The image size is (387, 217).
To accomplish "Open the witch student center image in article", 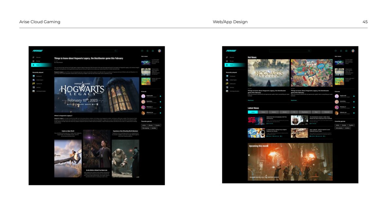I will 97,149.
